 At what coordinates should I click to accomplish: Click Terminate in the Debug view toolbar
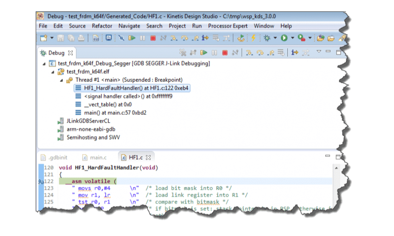pyautogui.click(x=225, y=53)
